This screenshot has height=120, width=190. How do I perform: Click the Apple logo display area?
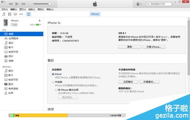tap(95, 4)
